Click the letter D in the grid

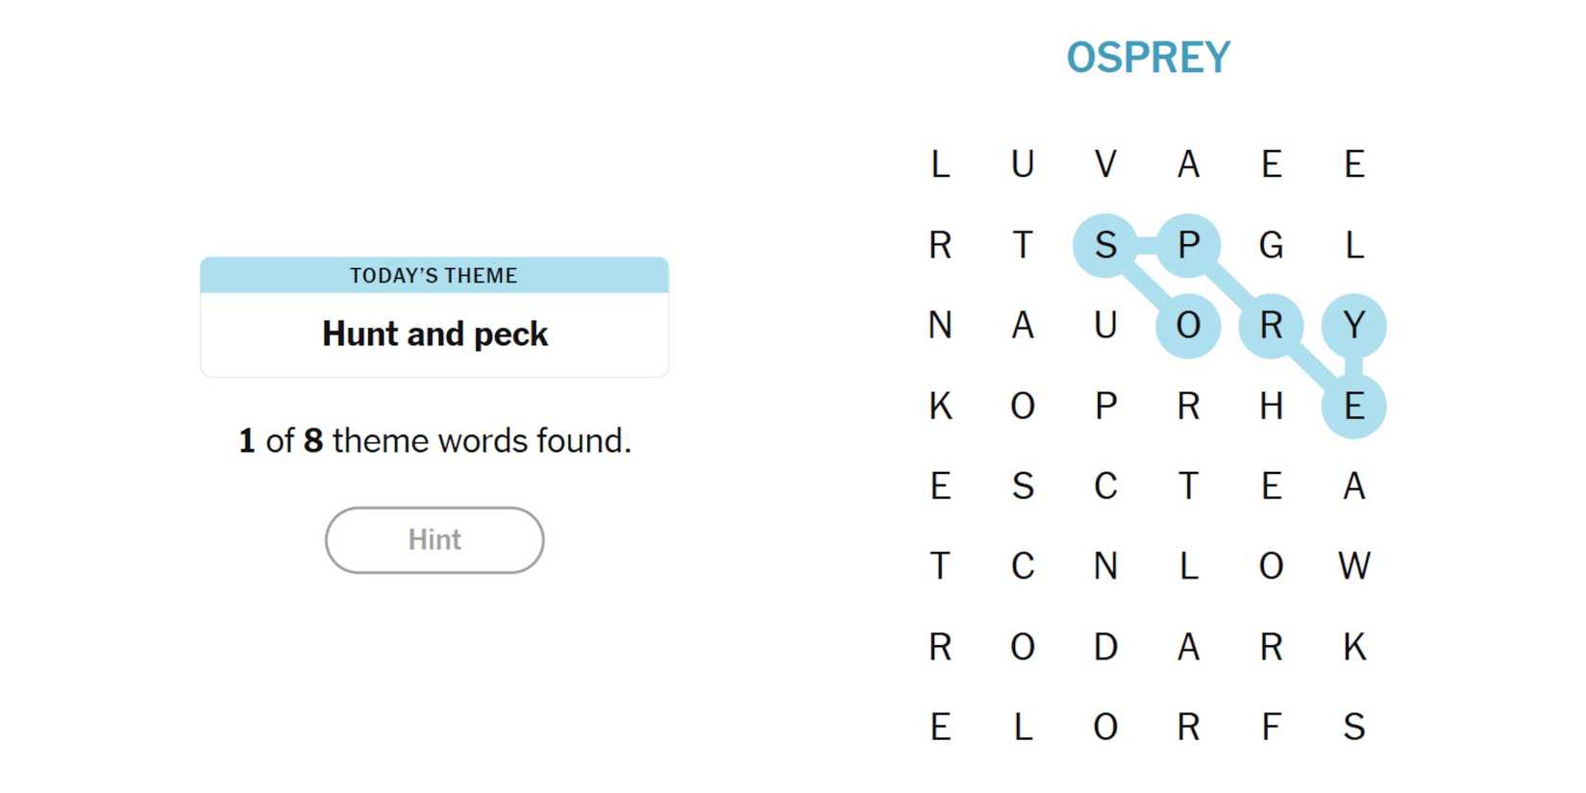tap(1105, 647)
